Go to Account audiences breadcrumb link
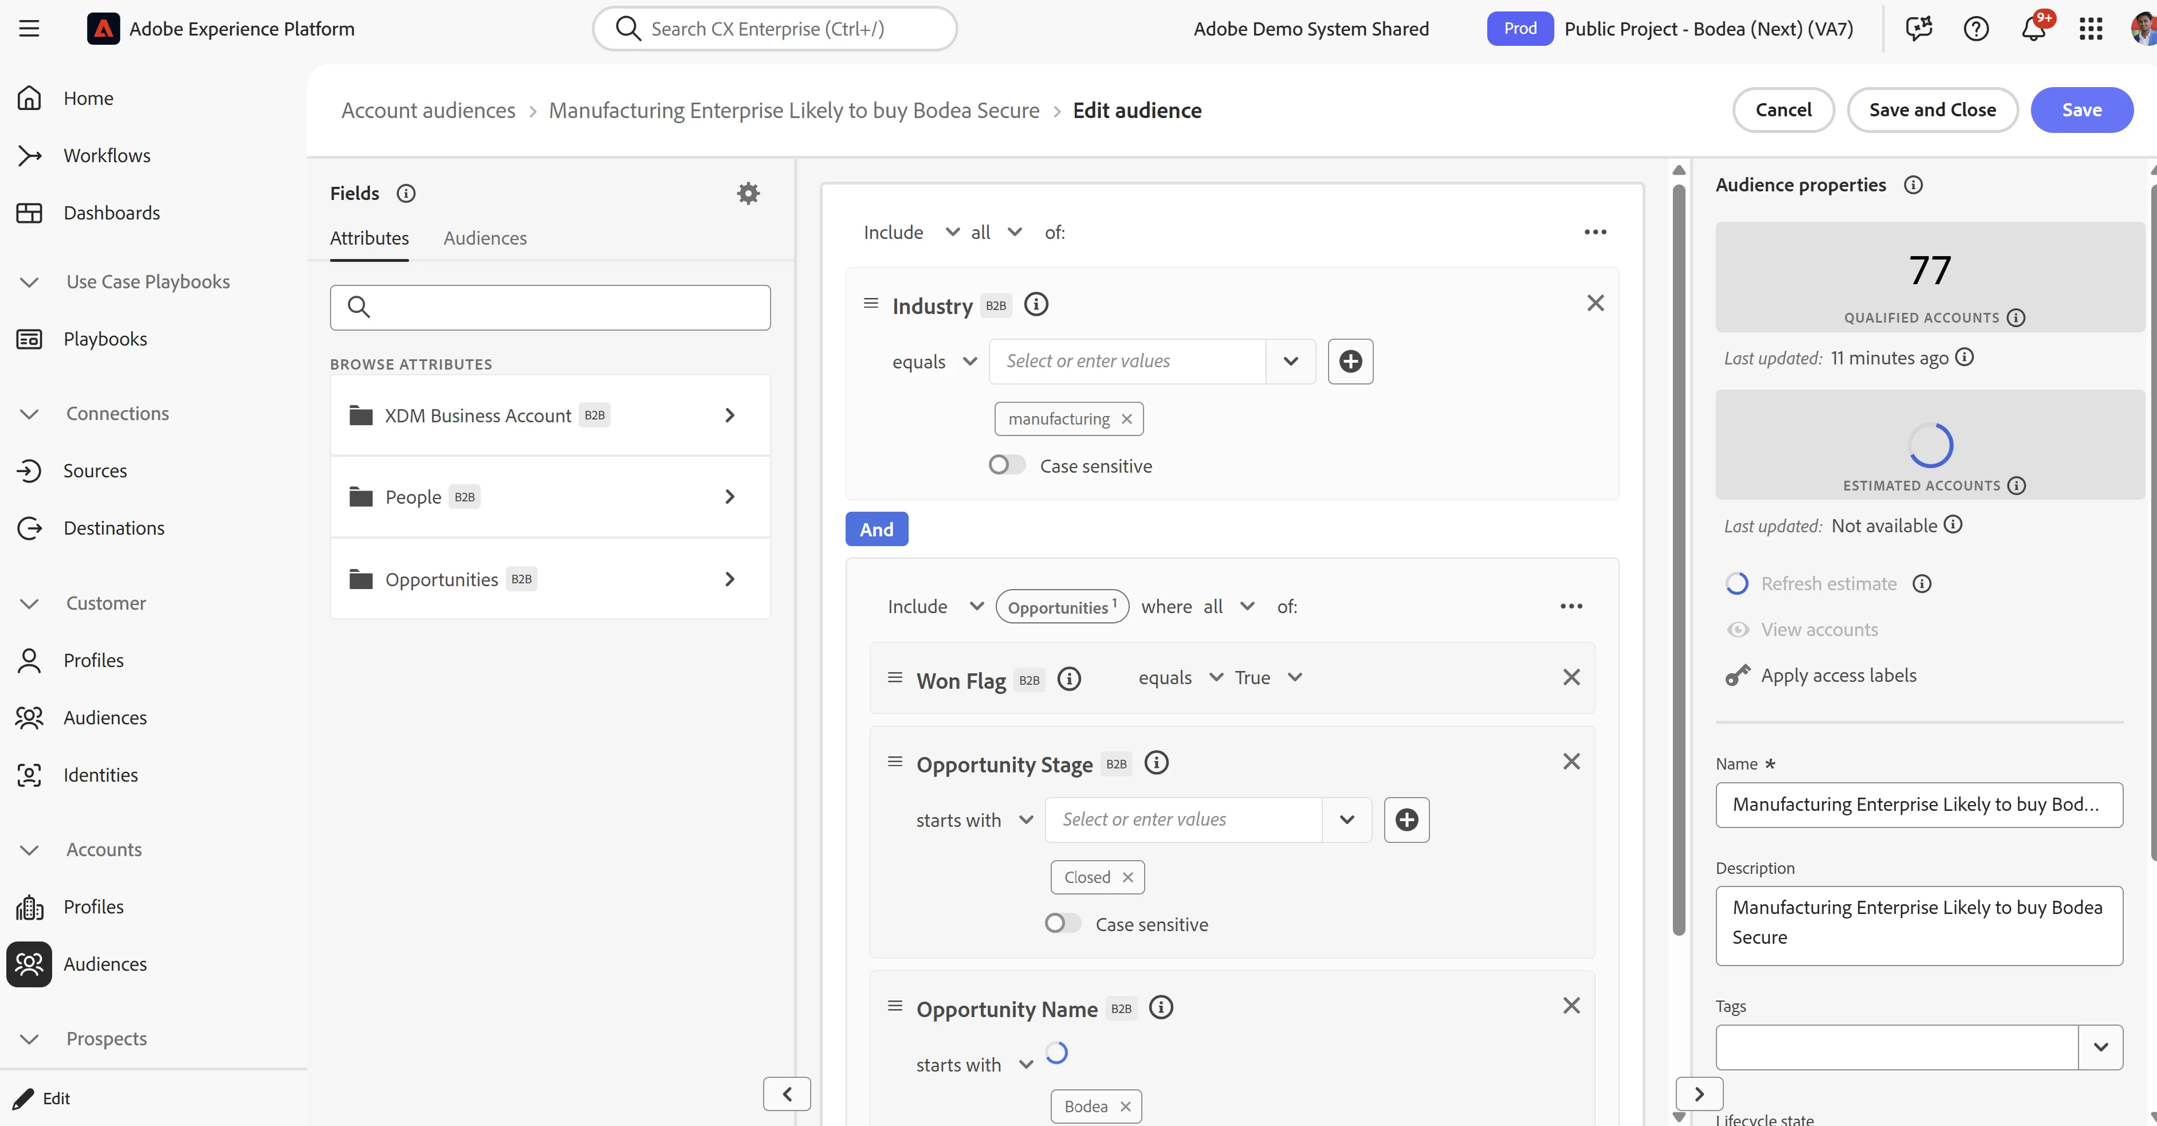 tap(428, 111)
